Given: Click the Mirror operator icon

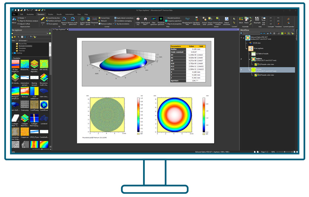Looking at the screenshot, I should click(x=14, y=20).
